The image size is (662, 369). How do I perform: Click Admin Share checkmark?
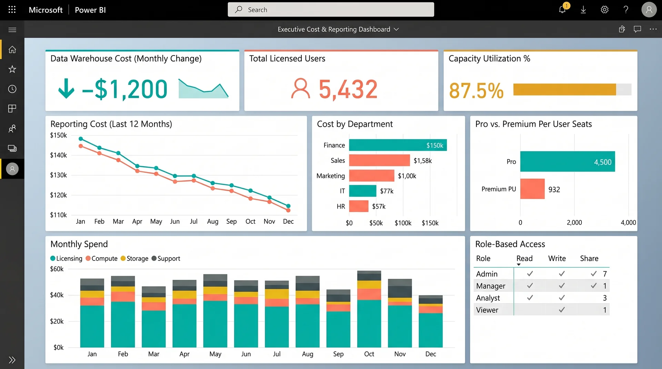593,274
